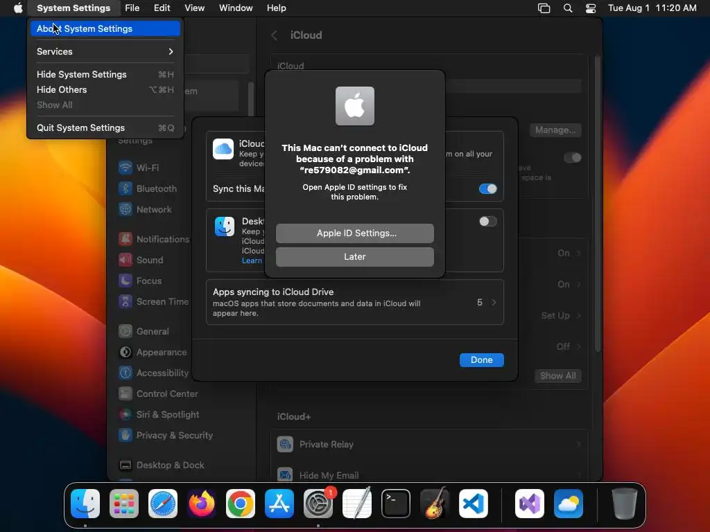
Task: Open Terminal from the Dock
Action: pos(396,504)
